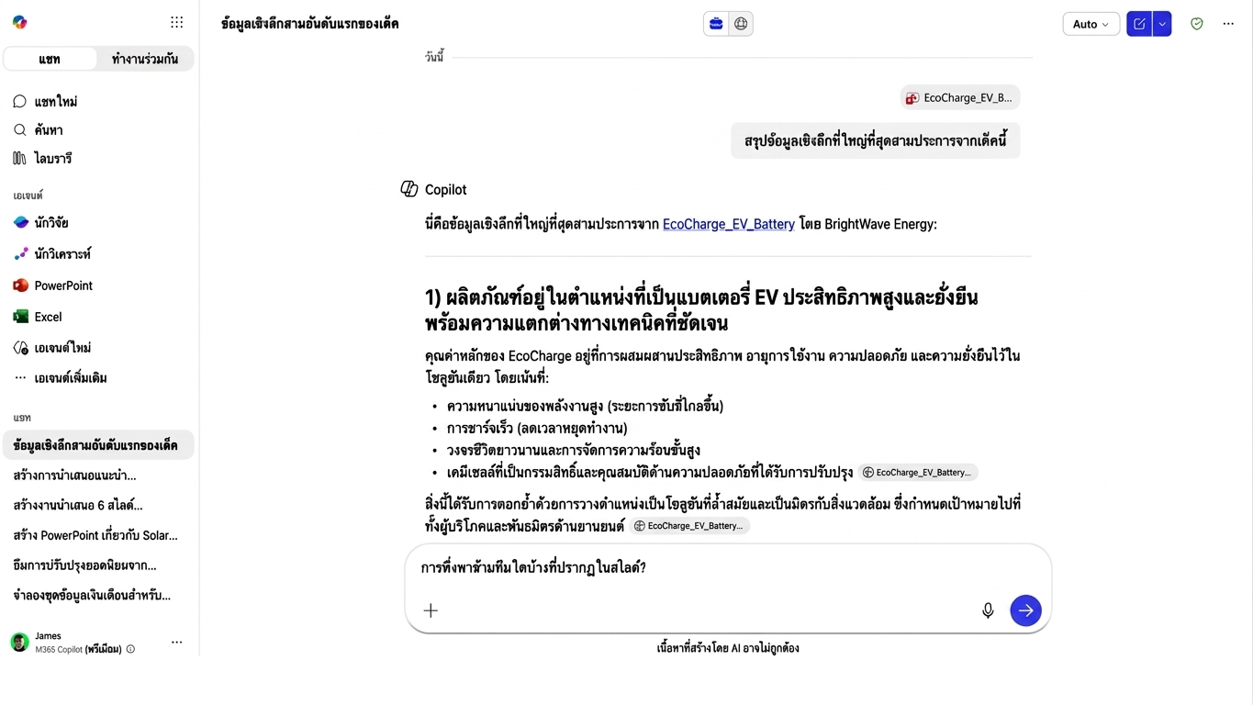Click the new chat compose icon button

coord(1139,24)
